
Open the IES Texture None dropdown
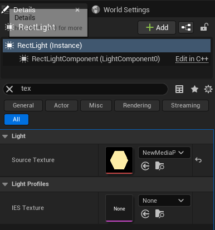click(164, 200)
